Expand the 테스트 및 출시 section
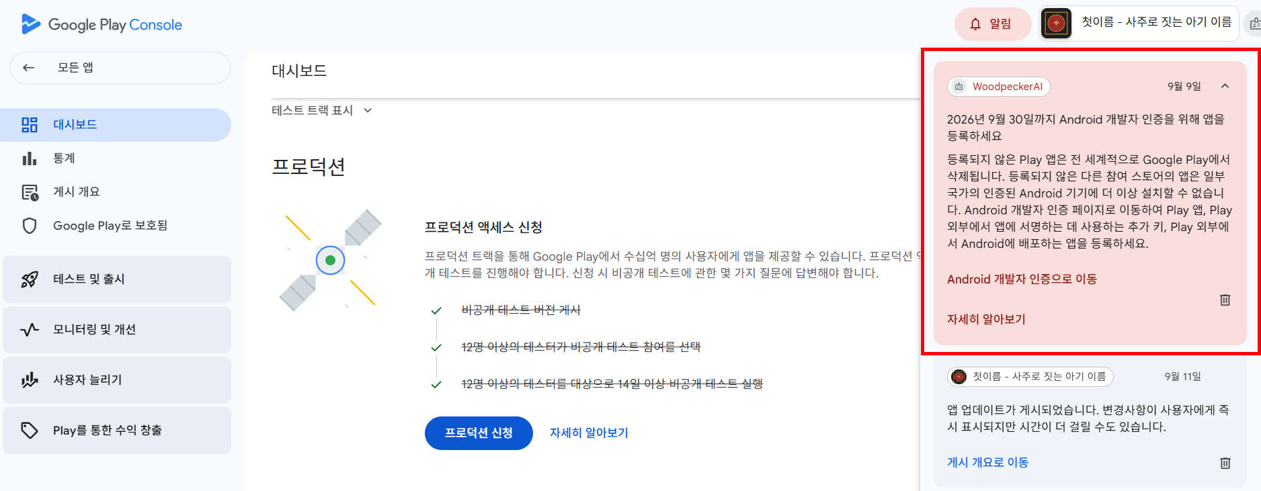 click(117, 279)
